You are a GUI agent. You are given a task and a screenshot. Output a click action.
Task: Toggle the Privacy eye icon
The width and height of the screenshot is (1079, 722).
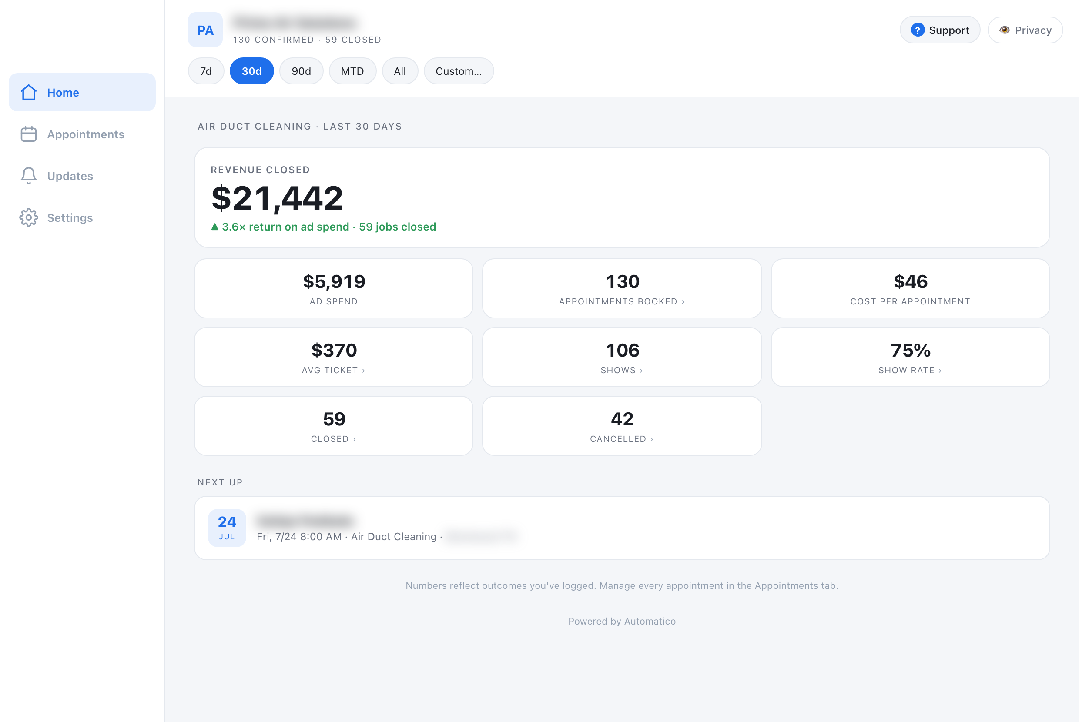coord(1005,30)
